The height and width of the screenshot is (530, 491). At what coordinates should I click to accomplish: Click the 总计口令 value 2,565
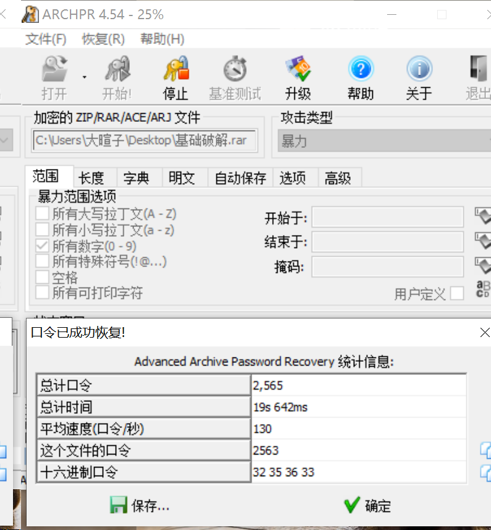point(268,385)
